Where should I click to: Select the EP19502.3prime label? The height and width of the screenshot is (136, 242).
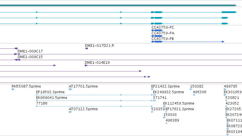pyautogui.click(x=50, y=92)
